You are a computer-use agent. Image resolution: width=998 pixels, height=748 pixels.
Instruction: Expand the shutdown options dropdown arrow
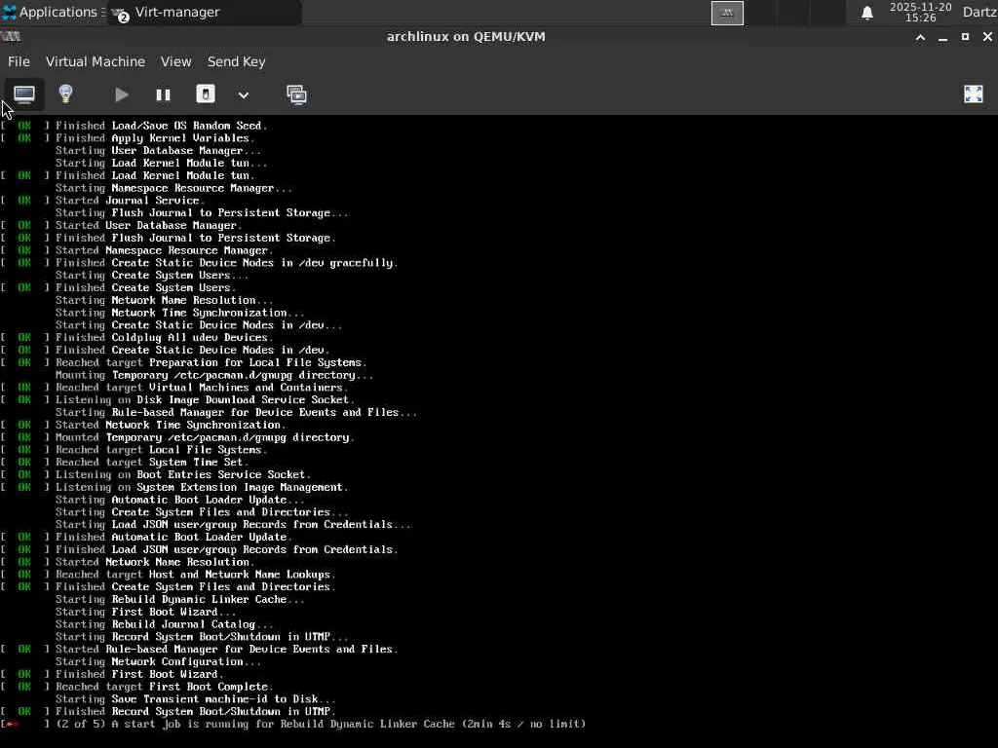click(243, 94)
